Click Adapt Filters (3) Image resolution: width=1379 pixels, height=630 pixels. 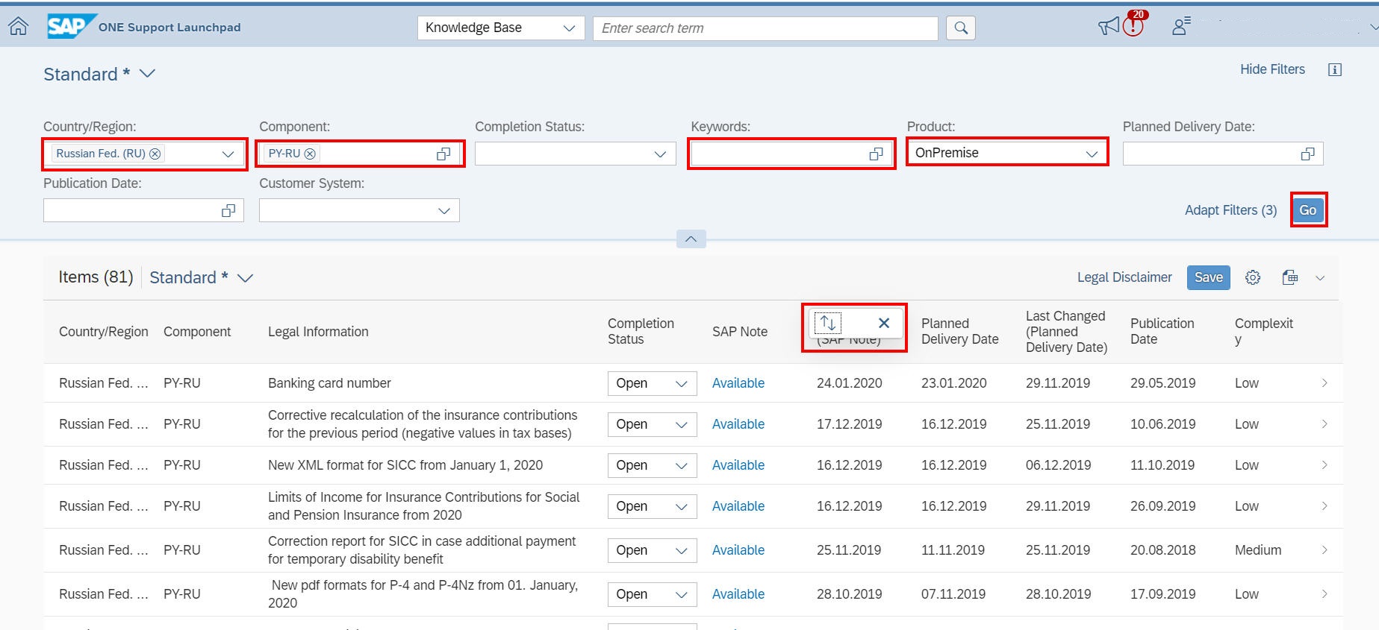coord(1230,210)
